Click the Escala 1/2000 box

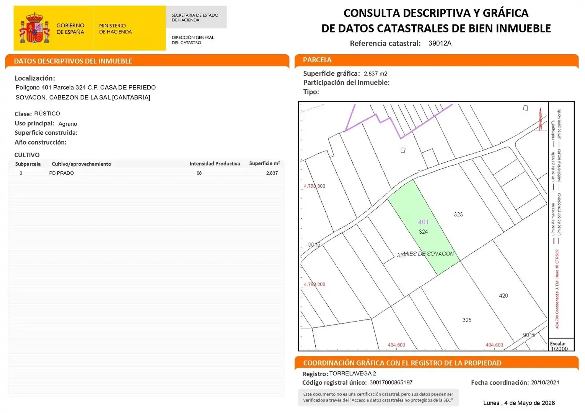[x=561, y=345]
